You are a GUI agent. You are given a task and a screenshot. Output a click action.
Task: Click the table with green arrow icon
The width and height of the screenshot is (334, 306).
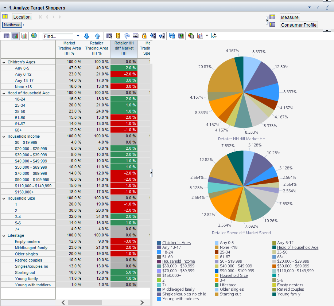point(180,36)
